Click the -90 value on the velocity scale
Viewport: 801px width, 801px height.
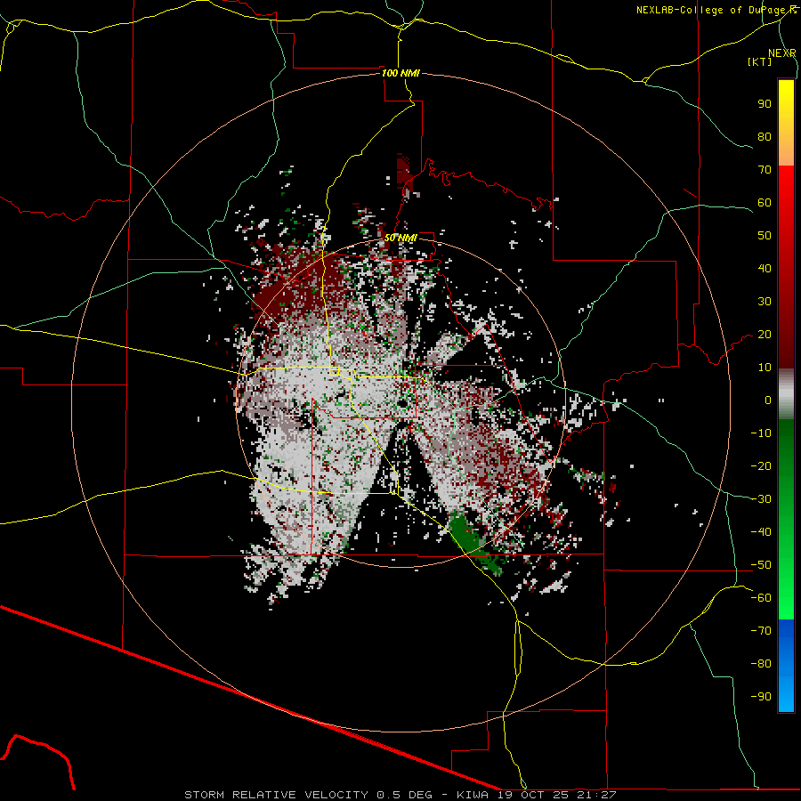click(761, 697)
